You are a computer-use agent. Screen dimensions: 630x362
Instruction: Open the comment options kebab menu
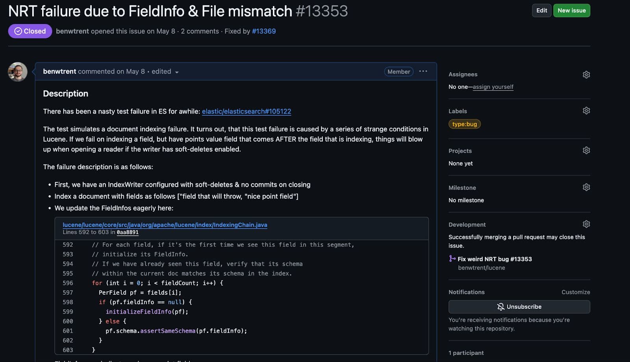click(x=424, y=71)
